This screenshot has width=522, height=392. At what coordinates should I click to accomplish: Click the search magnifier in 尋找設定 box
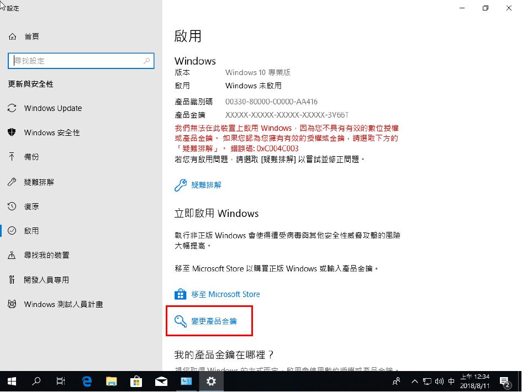tap(146, 61)
